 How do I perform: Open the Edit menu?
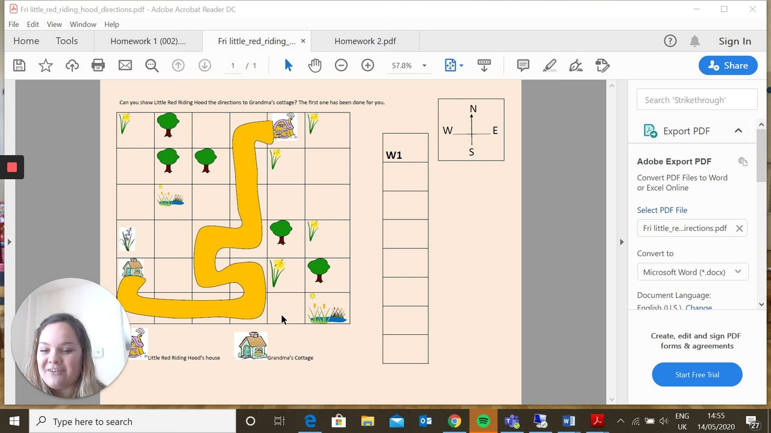(33, 24)
